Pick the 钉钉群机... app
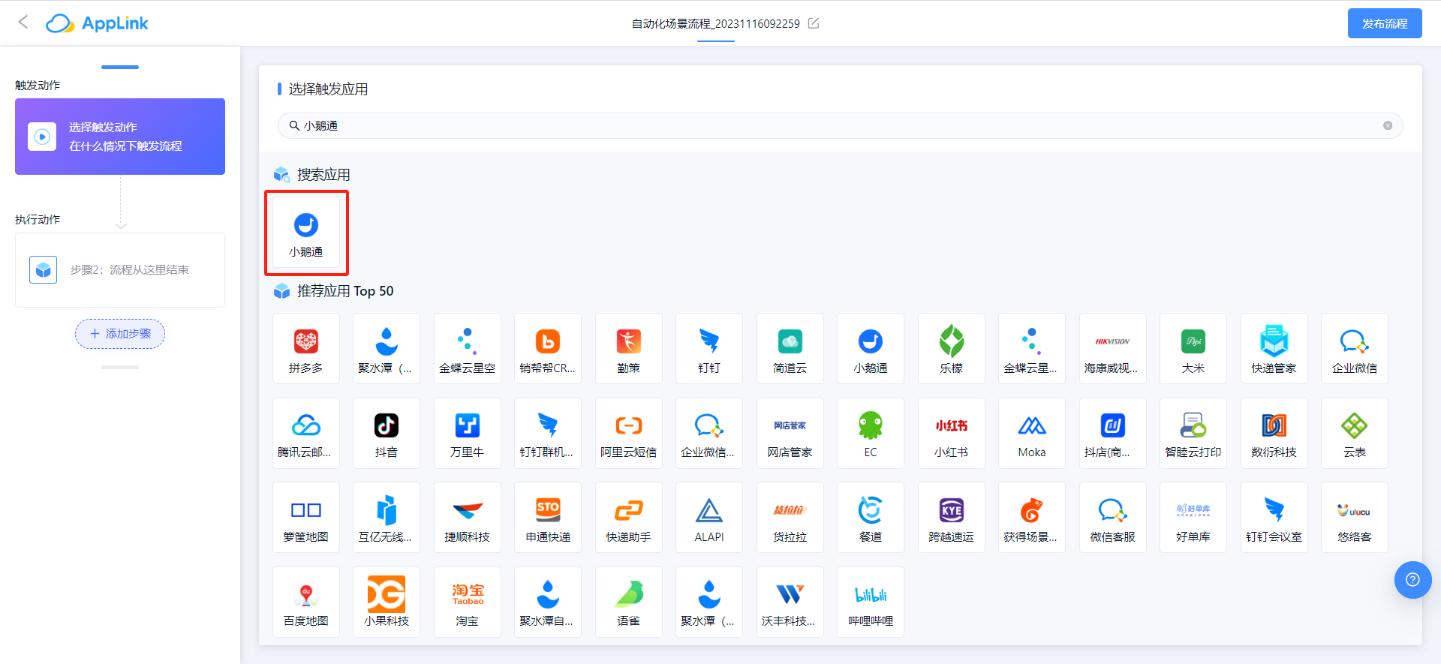1441x664 pixels. [x=548, y=434]
